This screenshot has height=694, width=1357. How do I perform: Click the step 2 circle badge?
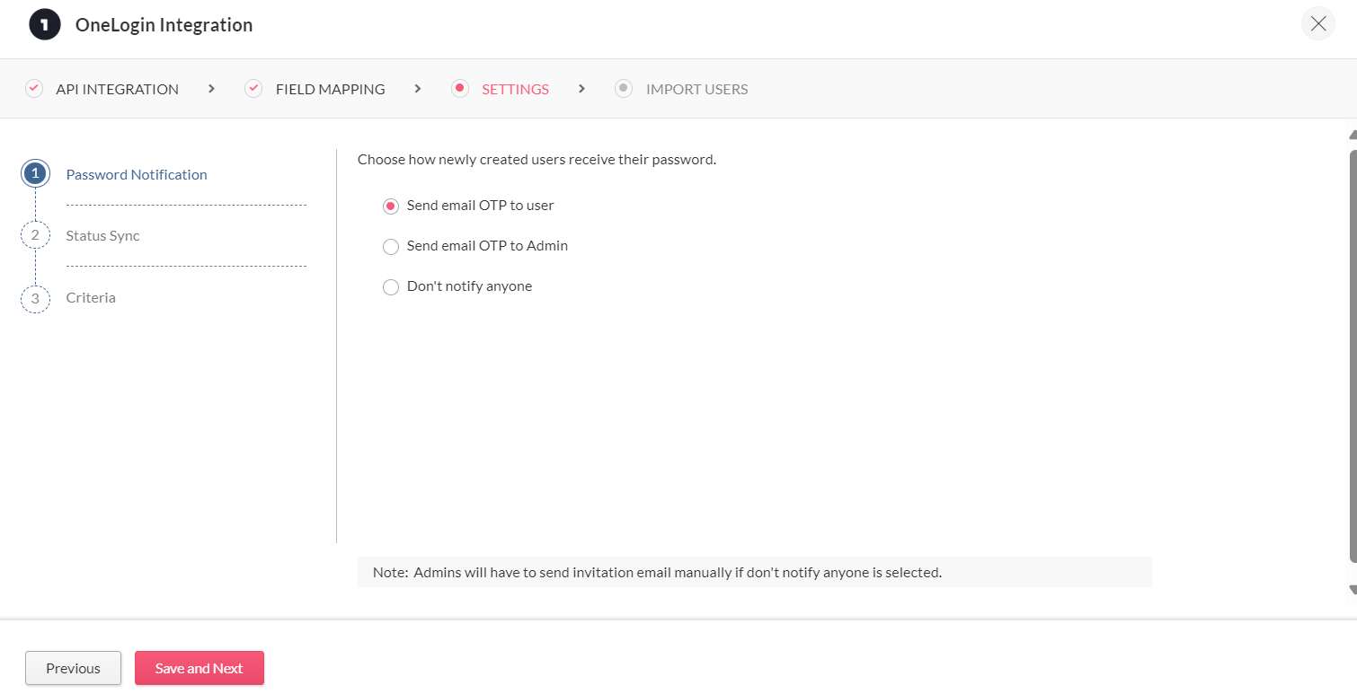pos(35,235)
